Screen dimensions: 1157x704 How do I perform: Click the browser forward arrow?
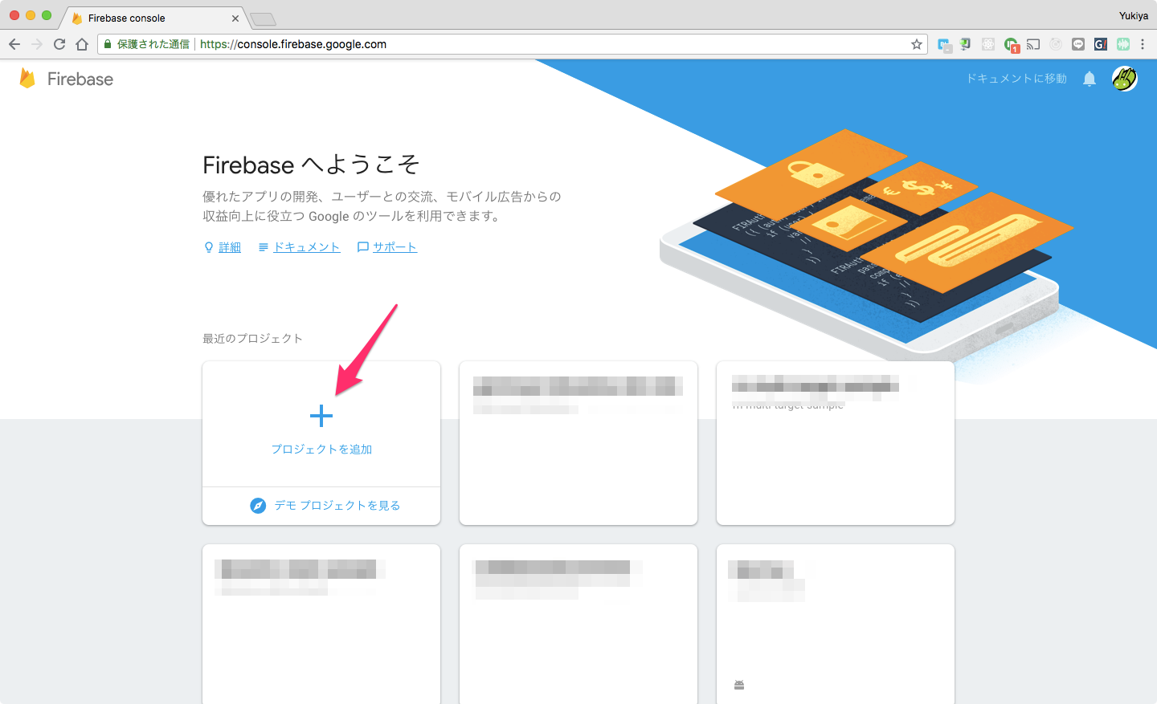[x=37, y=44]
